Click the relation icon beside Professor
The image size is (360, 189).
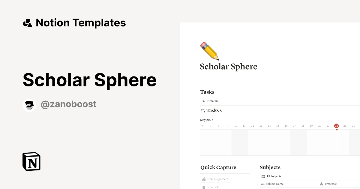pos(322,184)
